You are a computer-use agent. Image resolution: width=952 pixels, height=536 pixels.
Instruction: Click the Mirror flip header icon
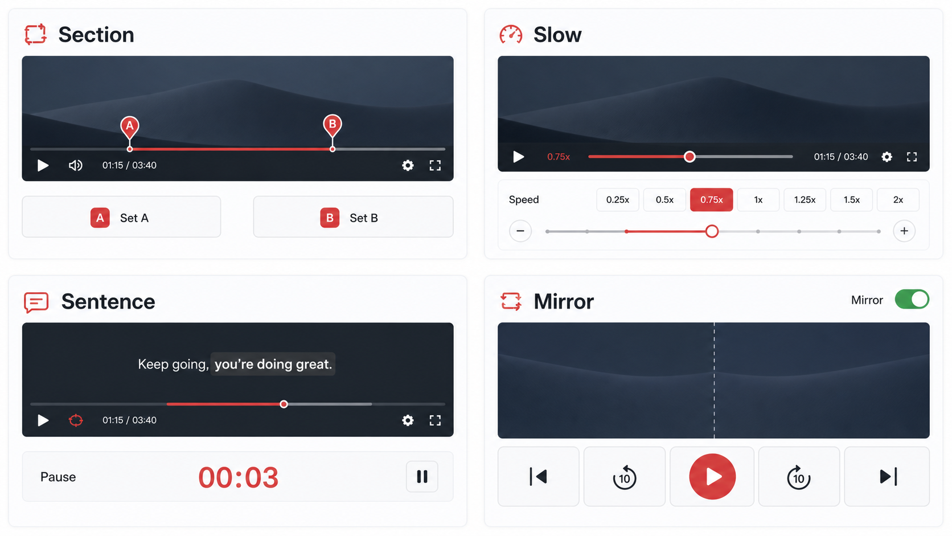pos(511,301)
